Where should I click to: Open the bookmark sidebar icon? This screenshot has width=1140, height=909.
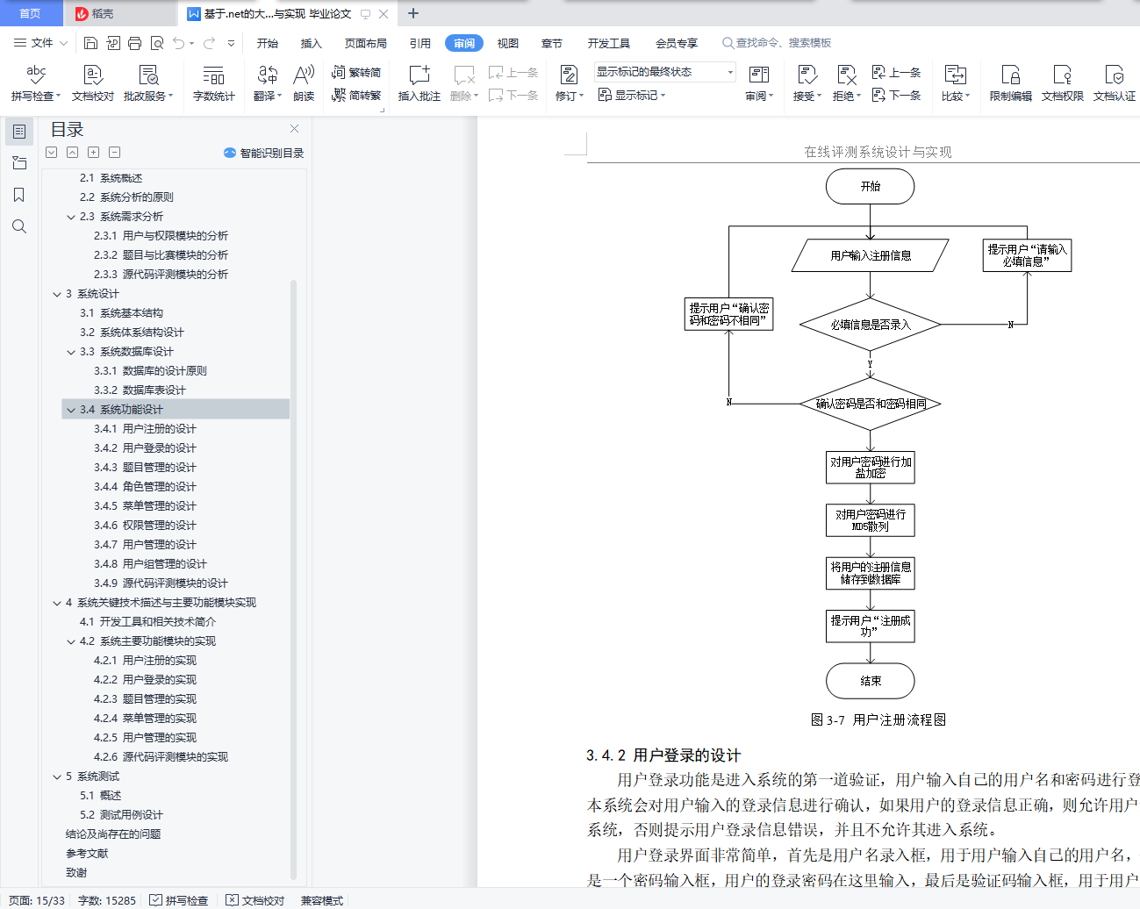coord(19,195)
